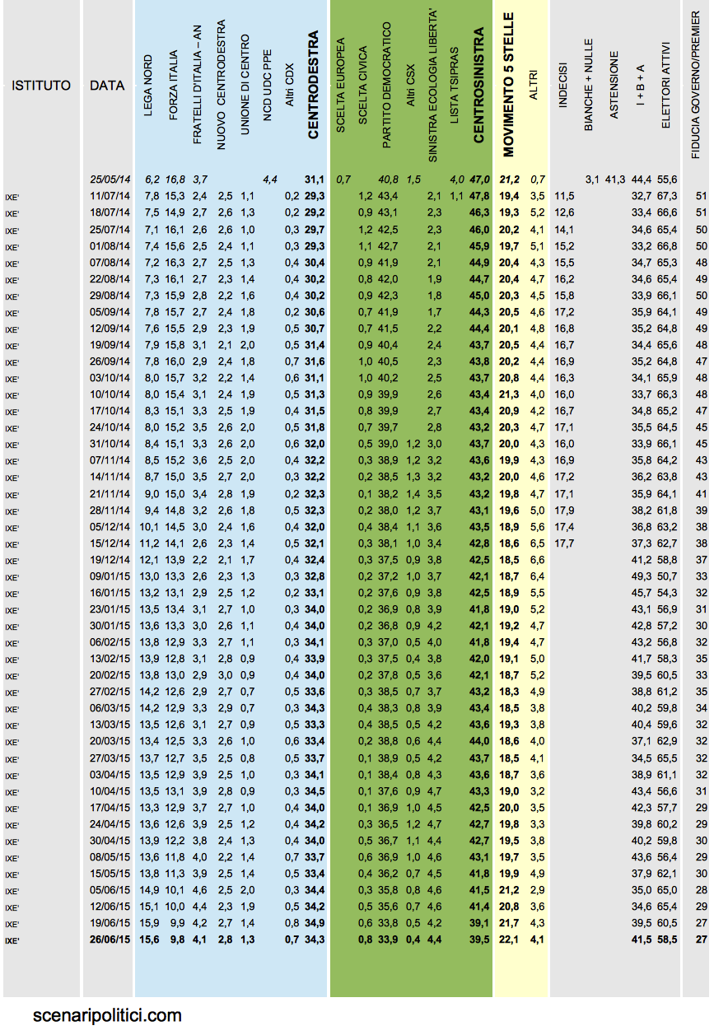Click Forza Italia 9,8 in 26/06/15 row
This screenshot has height=1035, width=714.
176,939
